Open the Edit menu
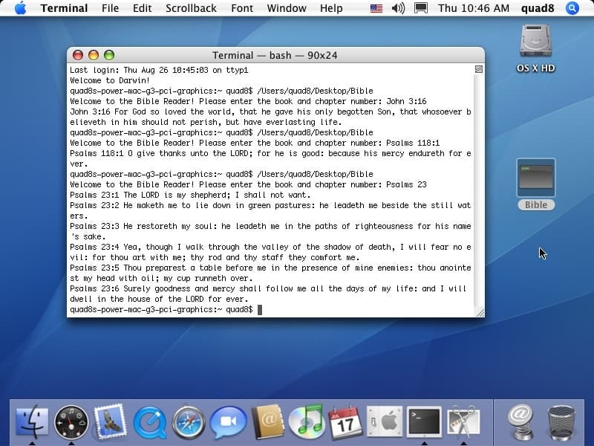 tap(142, 8)
